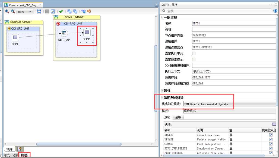
Task: Validate the mapping with the green check
Action: coord(61,11)
